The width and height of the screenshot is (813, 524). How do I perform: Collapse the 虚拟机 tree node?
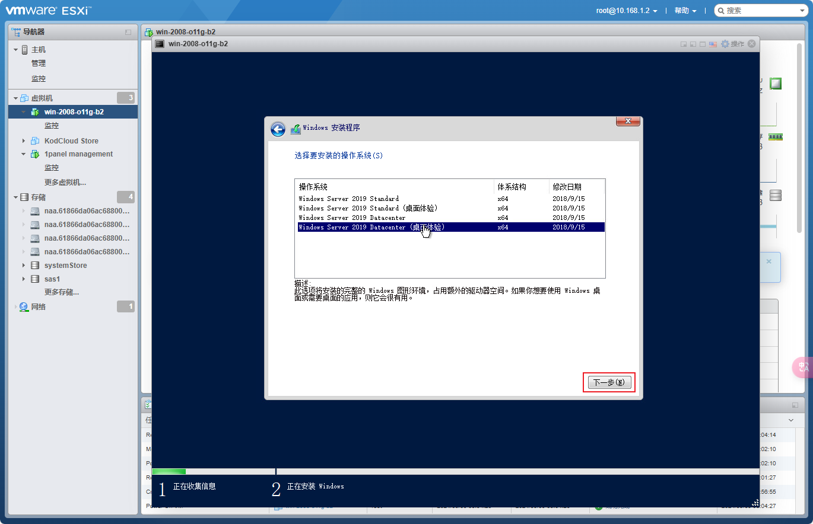tap(16, 98)
